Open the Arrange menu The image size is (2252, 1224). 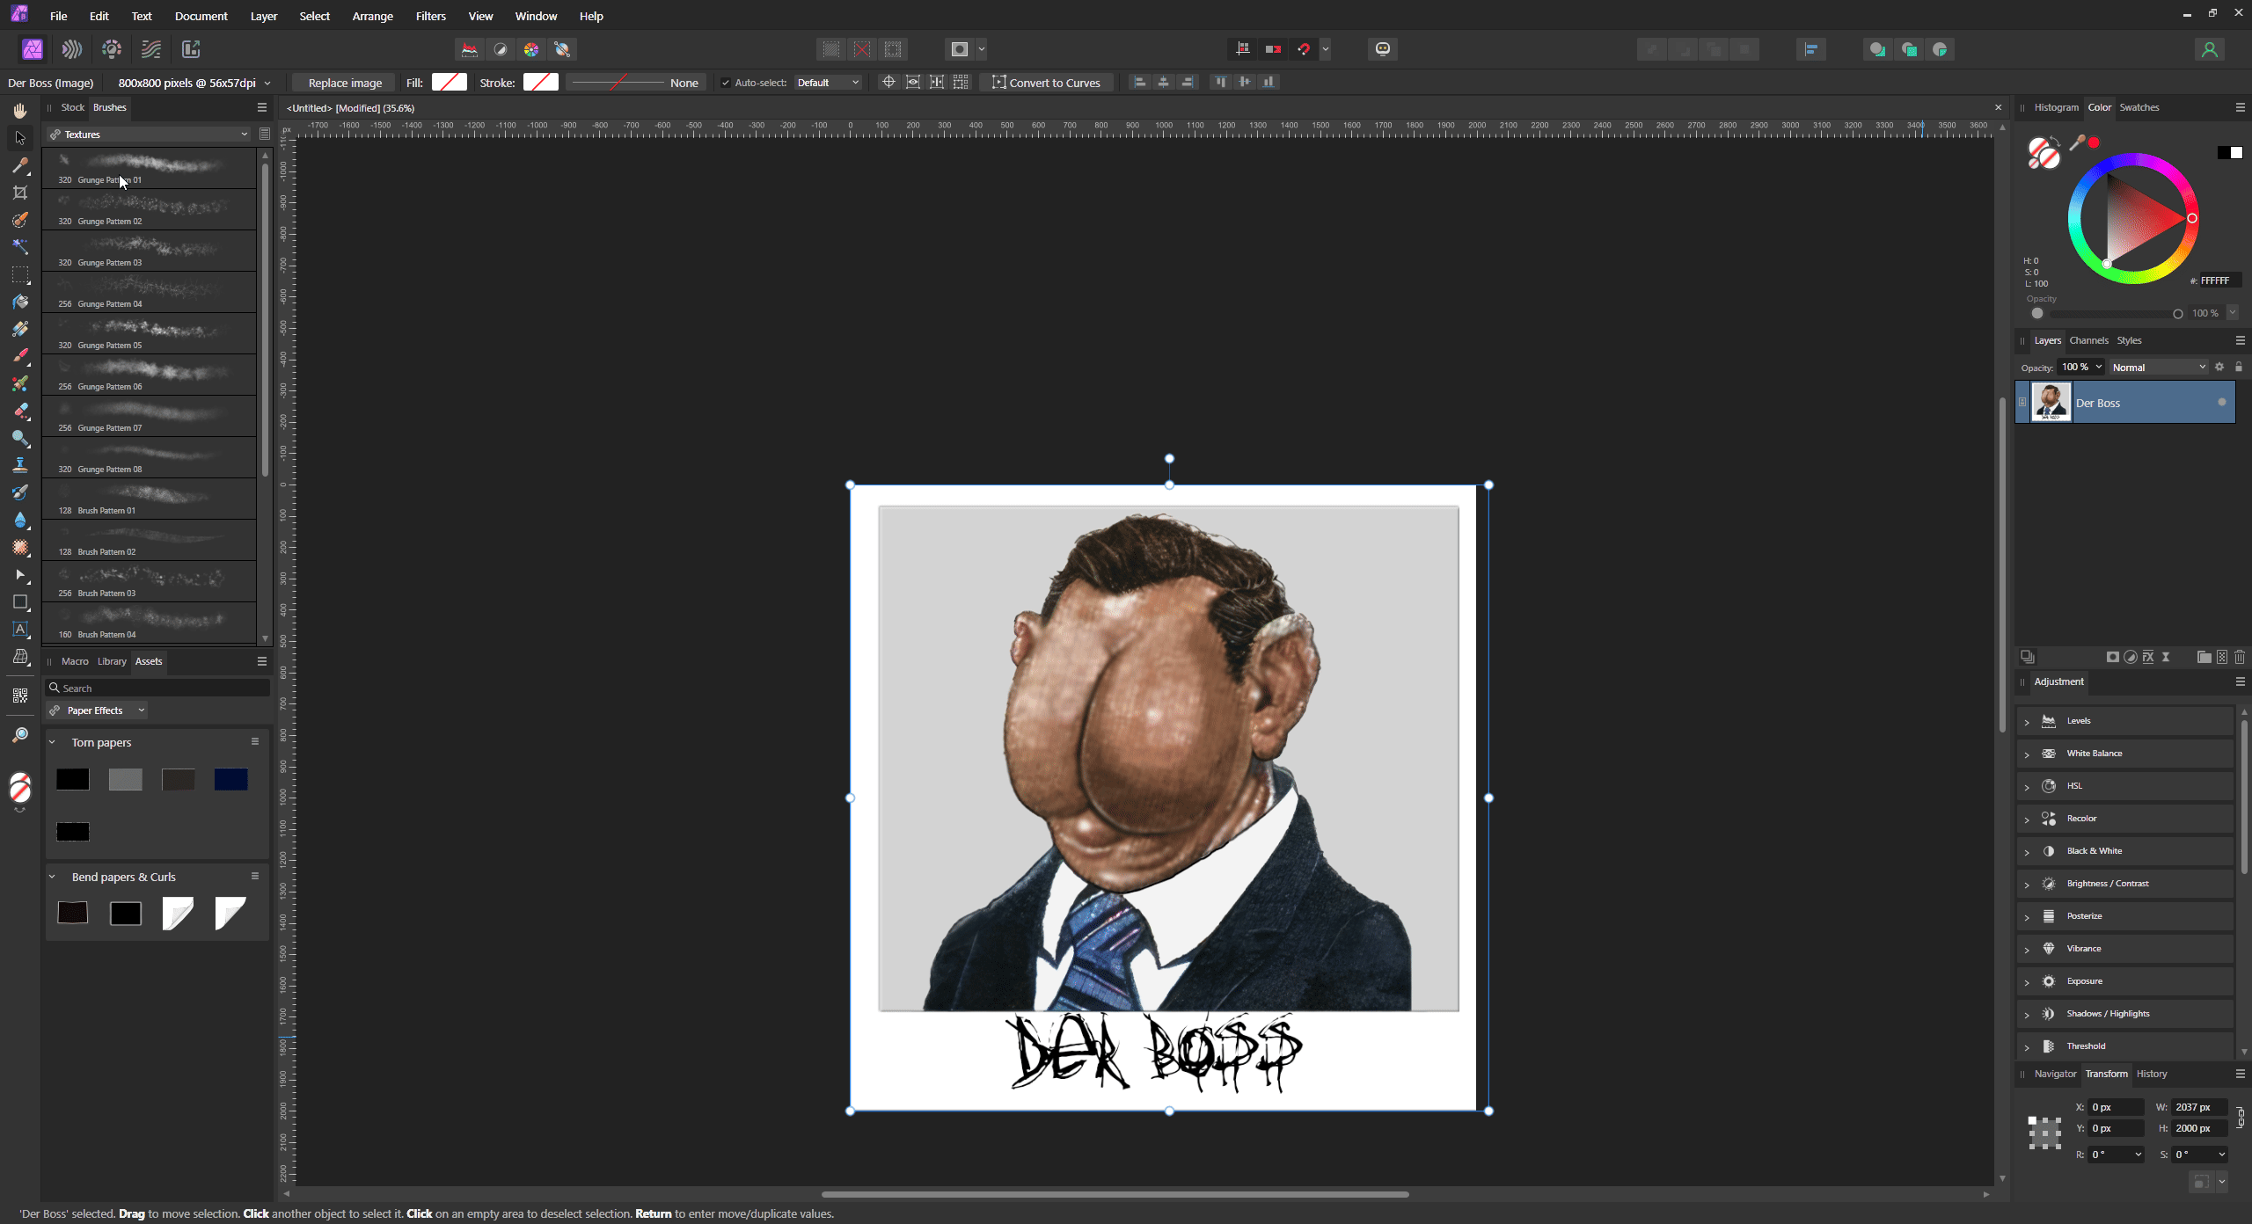click(372, 16)
